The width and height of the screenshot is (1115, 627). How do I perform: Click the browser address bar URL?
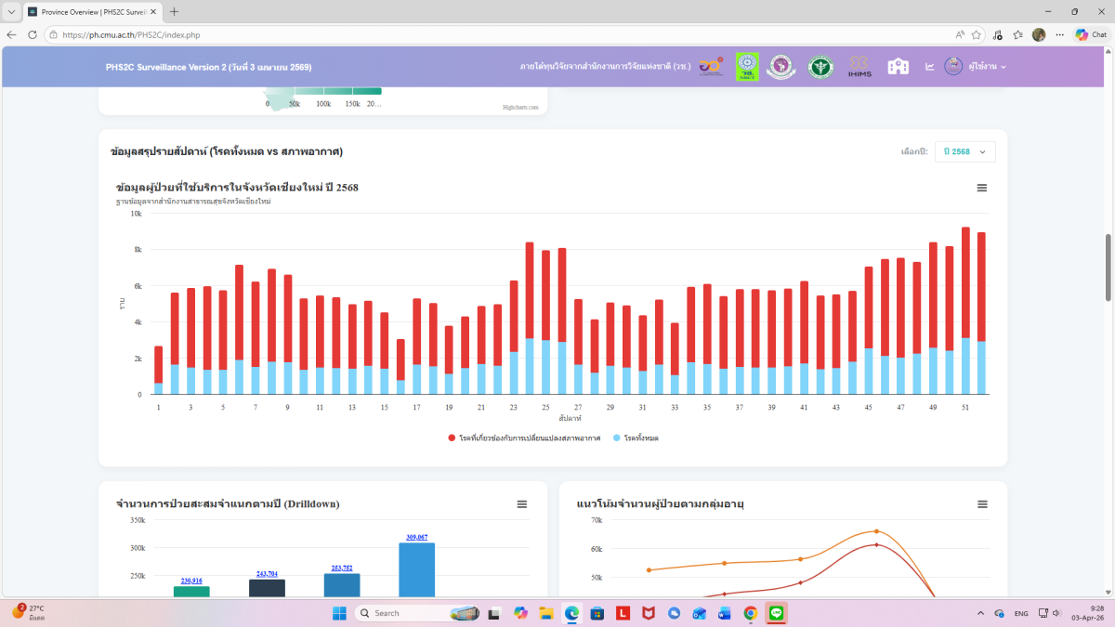(x=131, y=35)
